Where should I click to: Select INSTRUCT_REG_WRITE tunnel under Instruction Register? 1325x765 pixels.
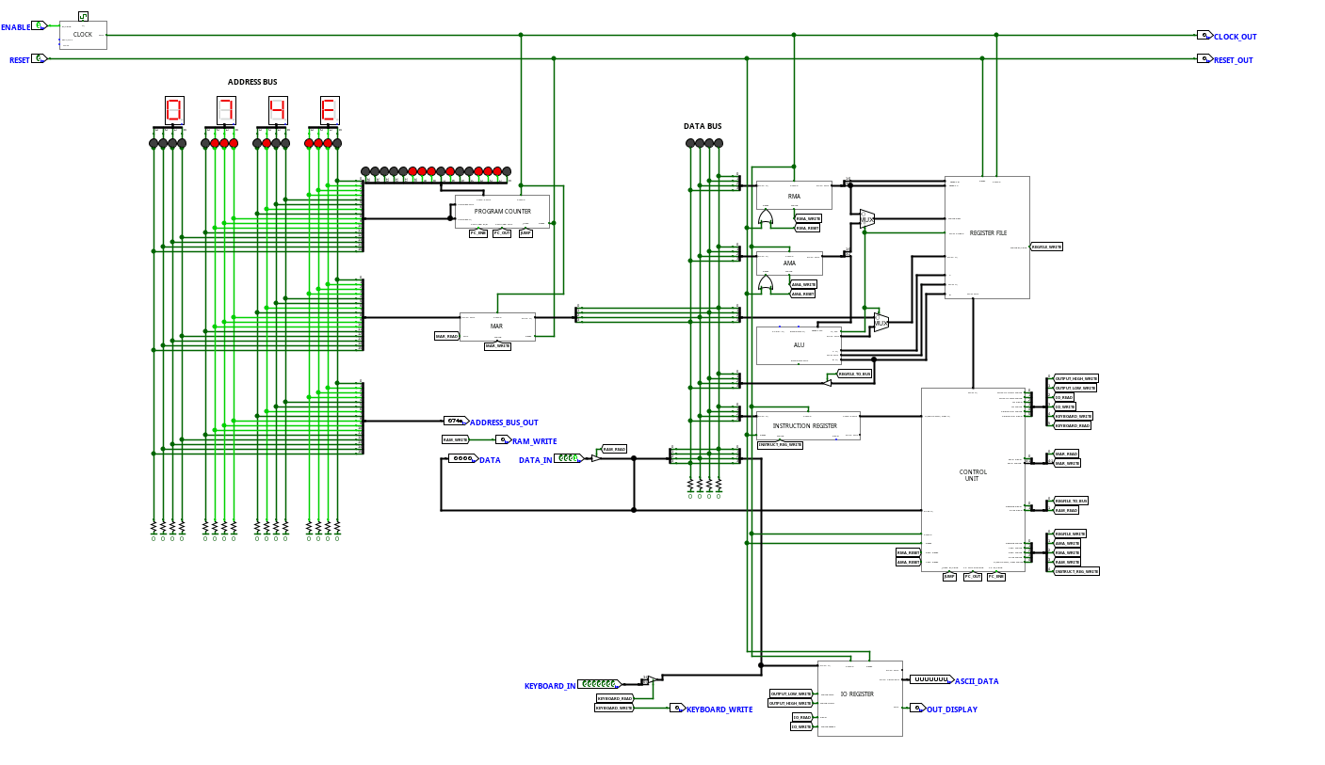(780, 444)
